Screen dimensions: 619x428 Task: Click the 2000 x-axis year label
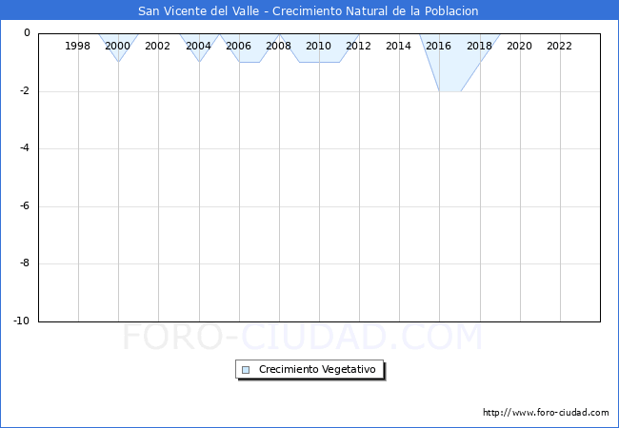tap(118, 46)
